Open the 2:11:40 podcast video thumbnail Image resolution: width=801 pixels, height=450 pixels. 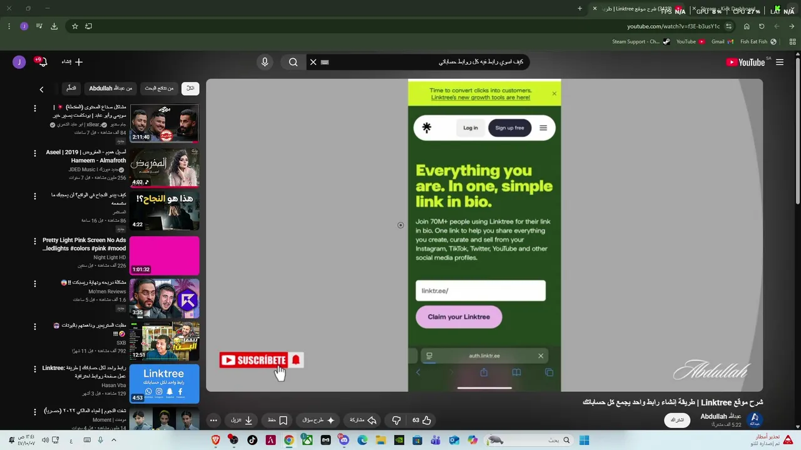point(165,124)
